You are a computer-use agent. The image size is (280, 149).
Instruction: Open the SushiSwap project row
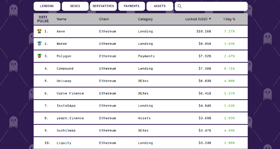(141, 130)
